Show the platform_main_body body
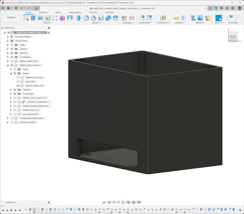 (x=18, y=78)
